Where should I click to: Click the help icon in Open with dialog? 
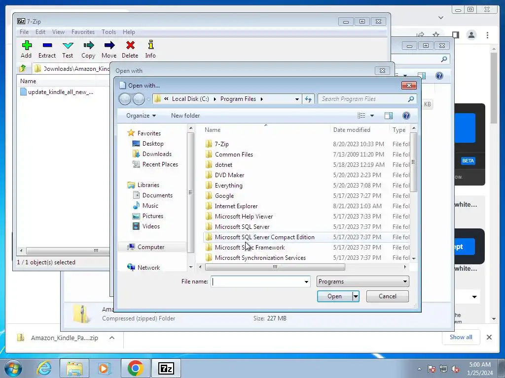pos(406,116)
